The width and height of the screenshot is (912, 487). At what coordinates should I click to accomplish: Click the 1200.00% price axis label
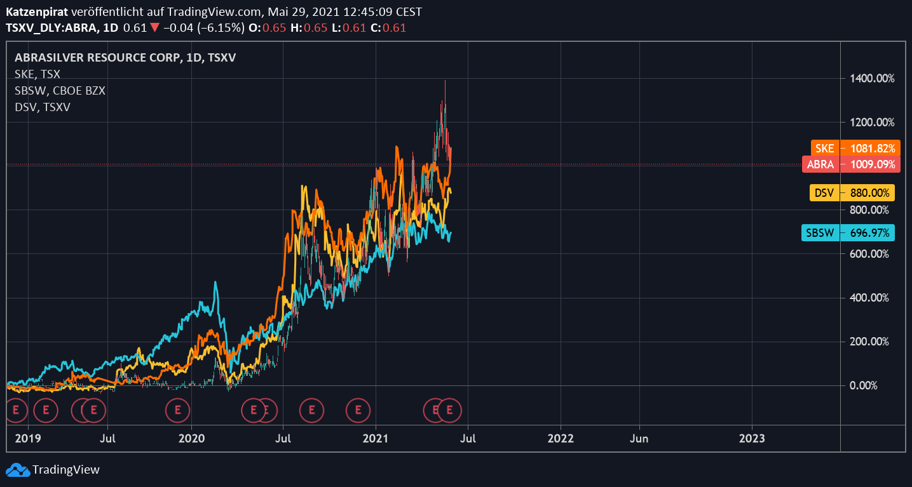(872, 123)
